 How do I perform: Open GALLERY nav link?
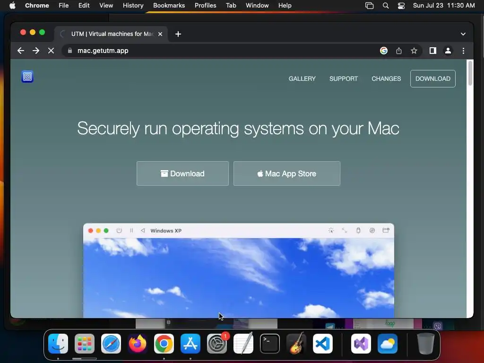(302, 79)
